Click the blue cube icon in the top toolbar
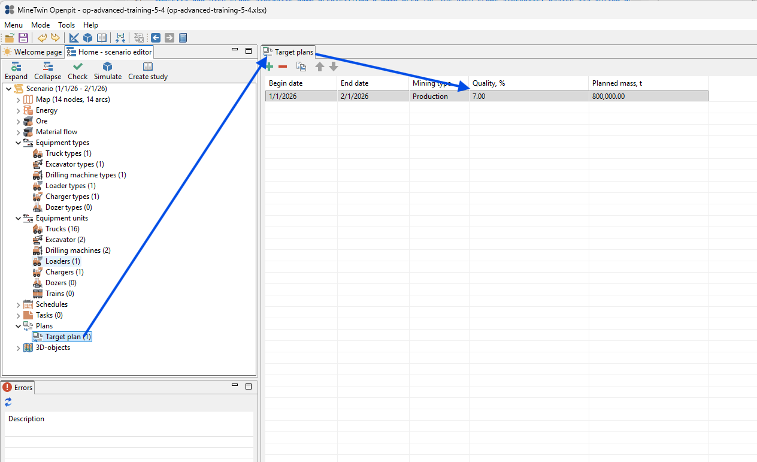 [88, 38]
